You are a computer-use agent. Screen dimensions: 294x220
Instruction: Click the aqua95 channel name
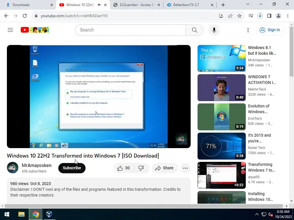(254, 177)
